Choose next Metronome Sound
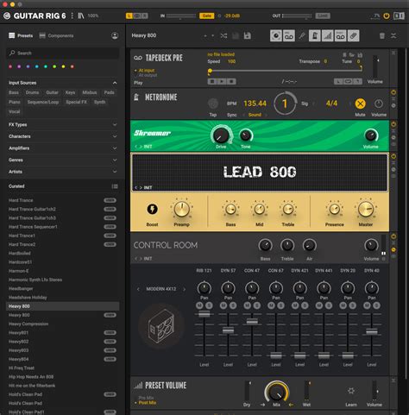This screenshot has height=415, width=409. [x=266, y=115]
